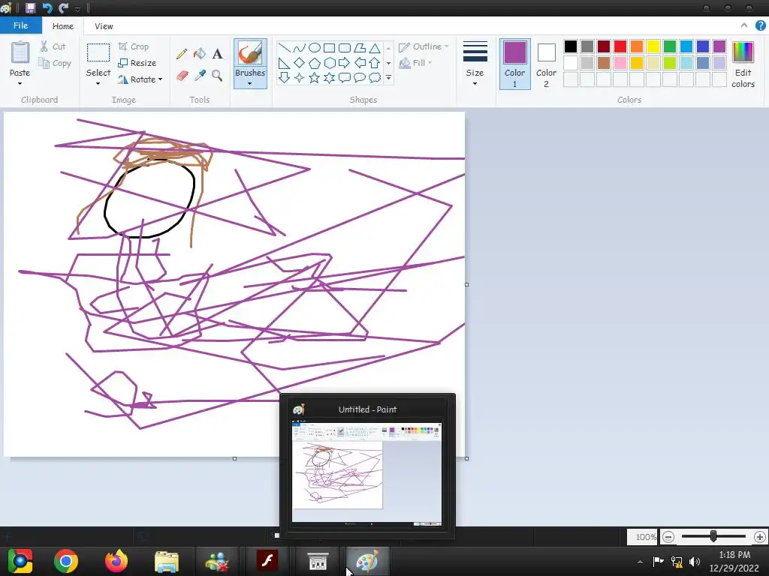Choose the Oval shape
Screen dimensions: 769x576
[315, 47]
